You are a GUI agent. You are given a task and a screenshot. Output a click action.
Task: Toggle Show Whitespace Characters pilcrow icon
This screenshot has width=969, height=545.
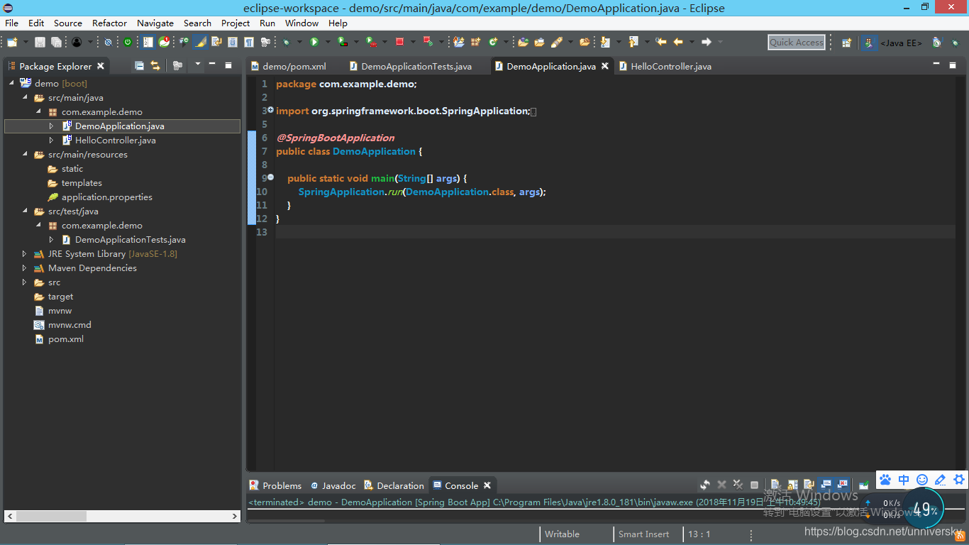point(249,42)
